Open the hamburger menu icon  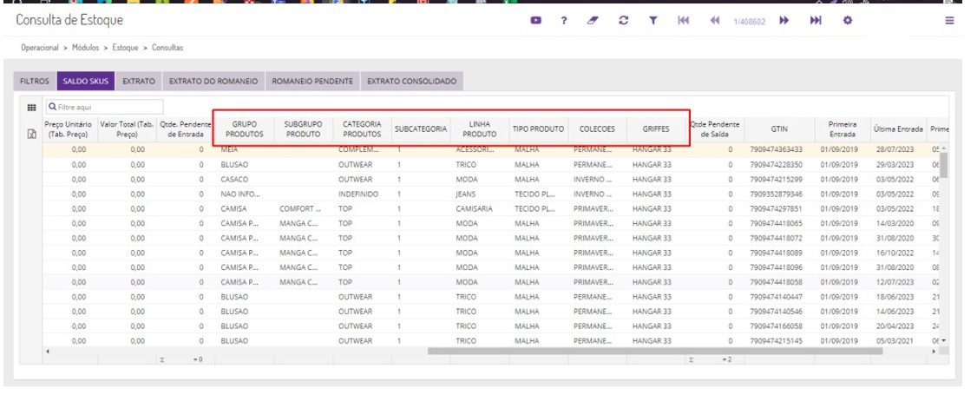point(949,21)
